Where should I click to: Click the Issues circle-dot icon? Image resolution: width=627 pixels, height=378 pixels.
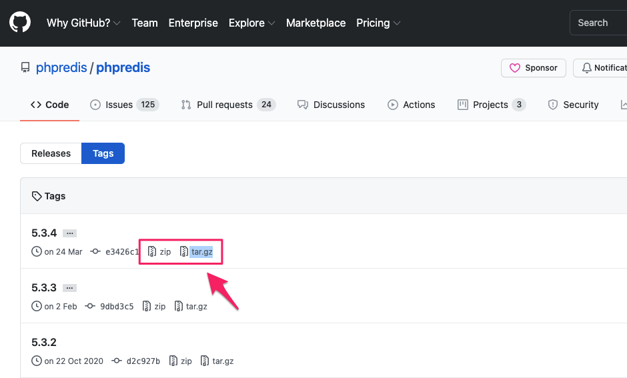[95, 105]
